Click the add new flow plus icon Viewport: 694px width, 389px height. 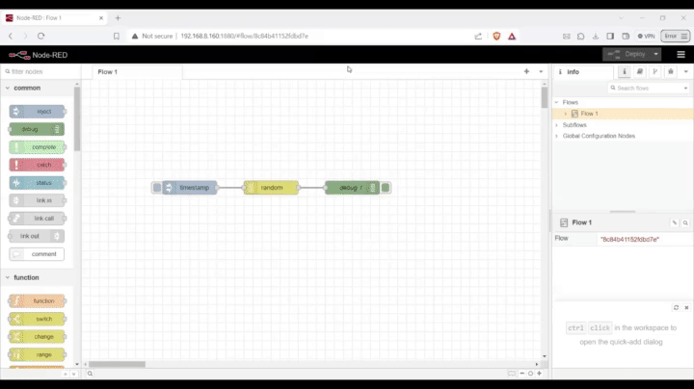point(526,71)
